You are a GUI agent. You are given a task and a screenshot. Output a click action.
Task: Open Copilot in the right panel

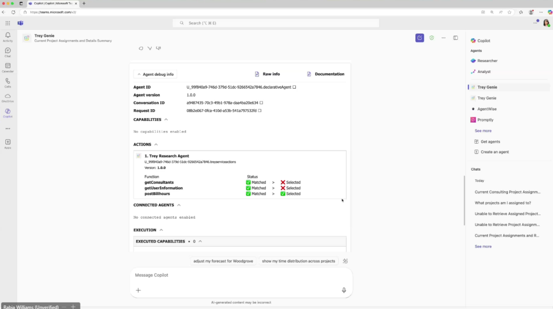coord(480,41)
